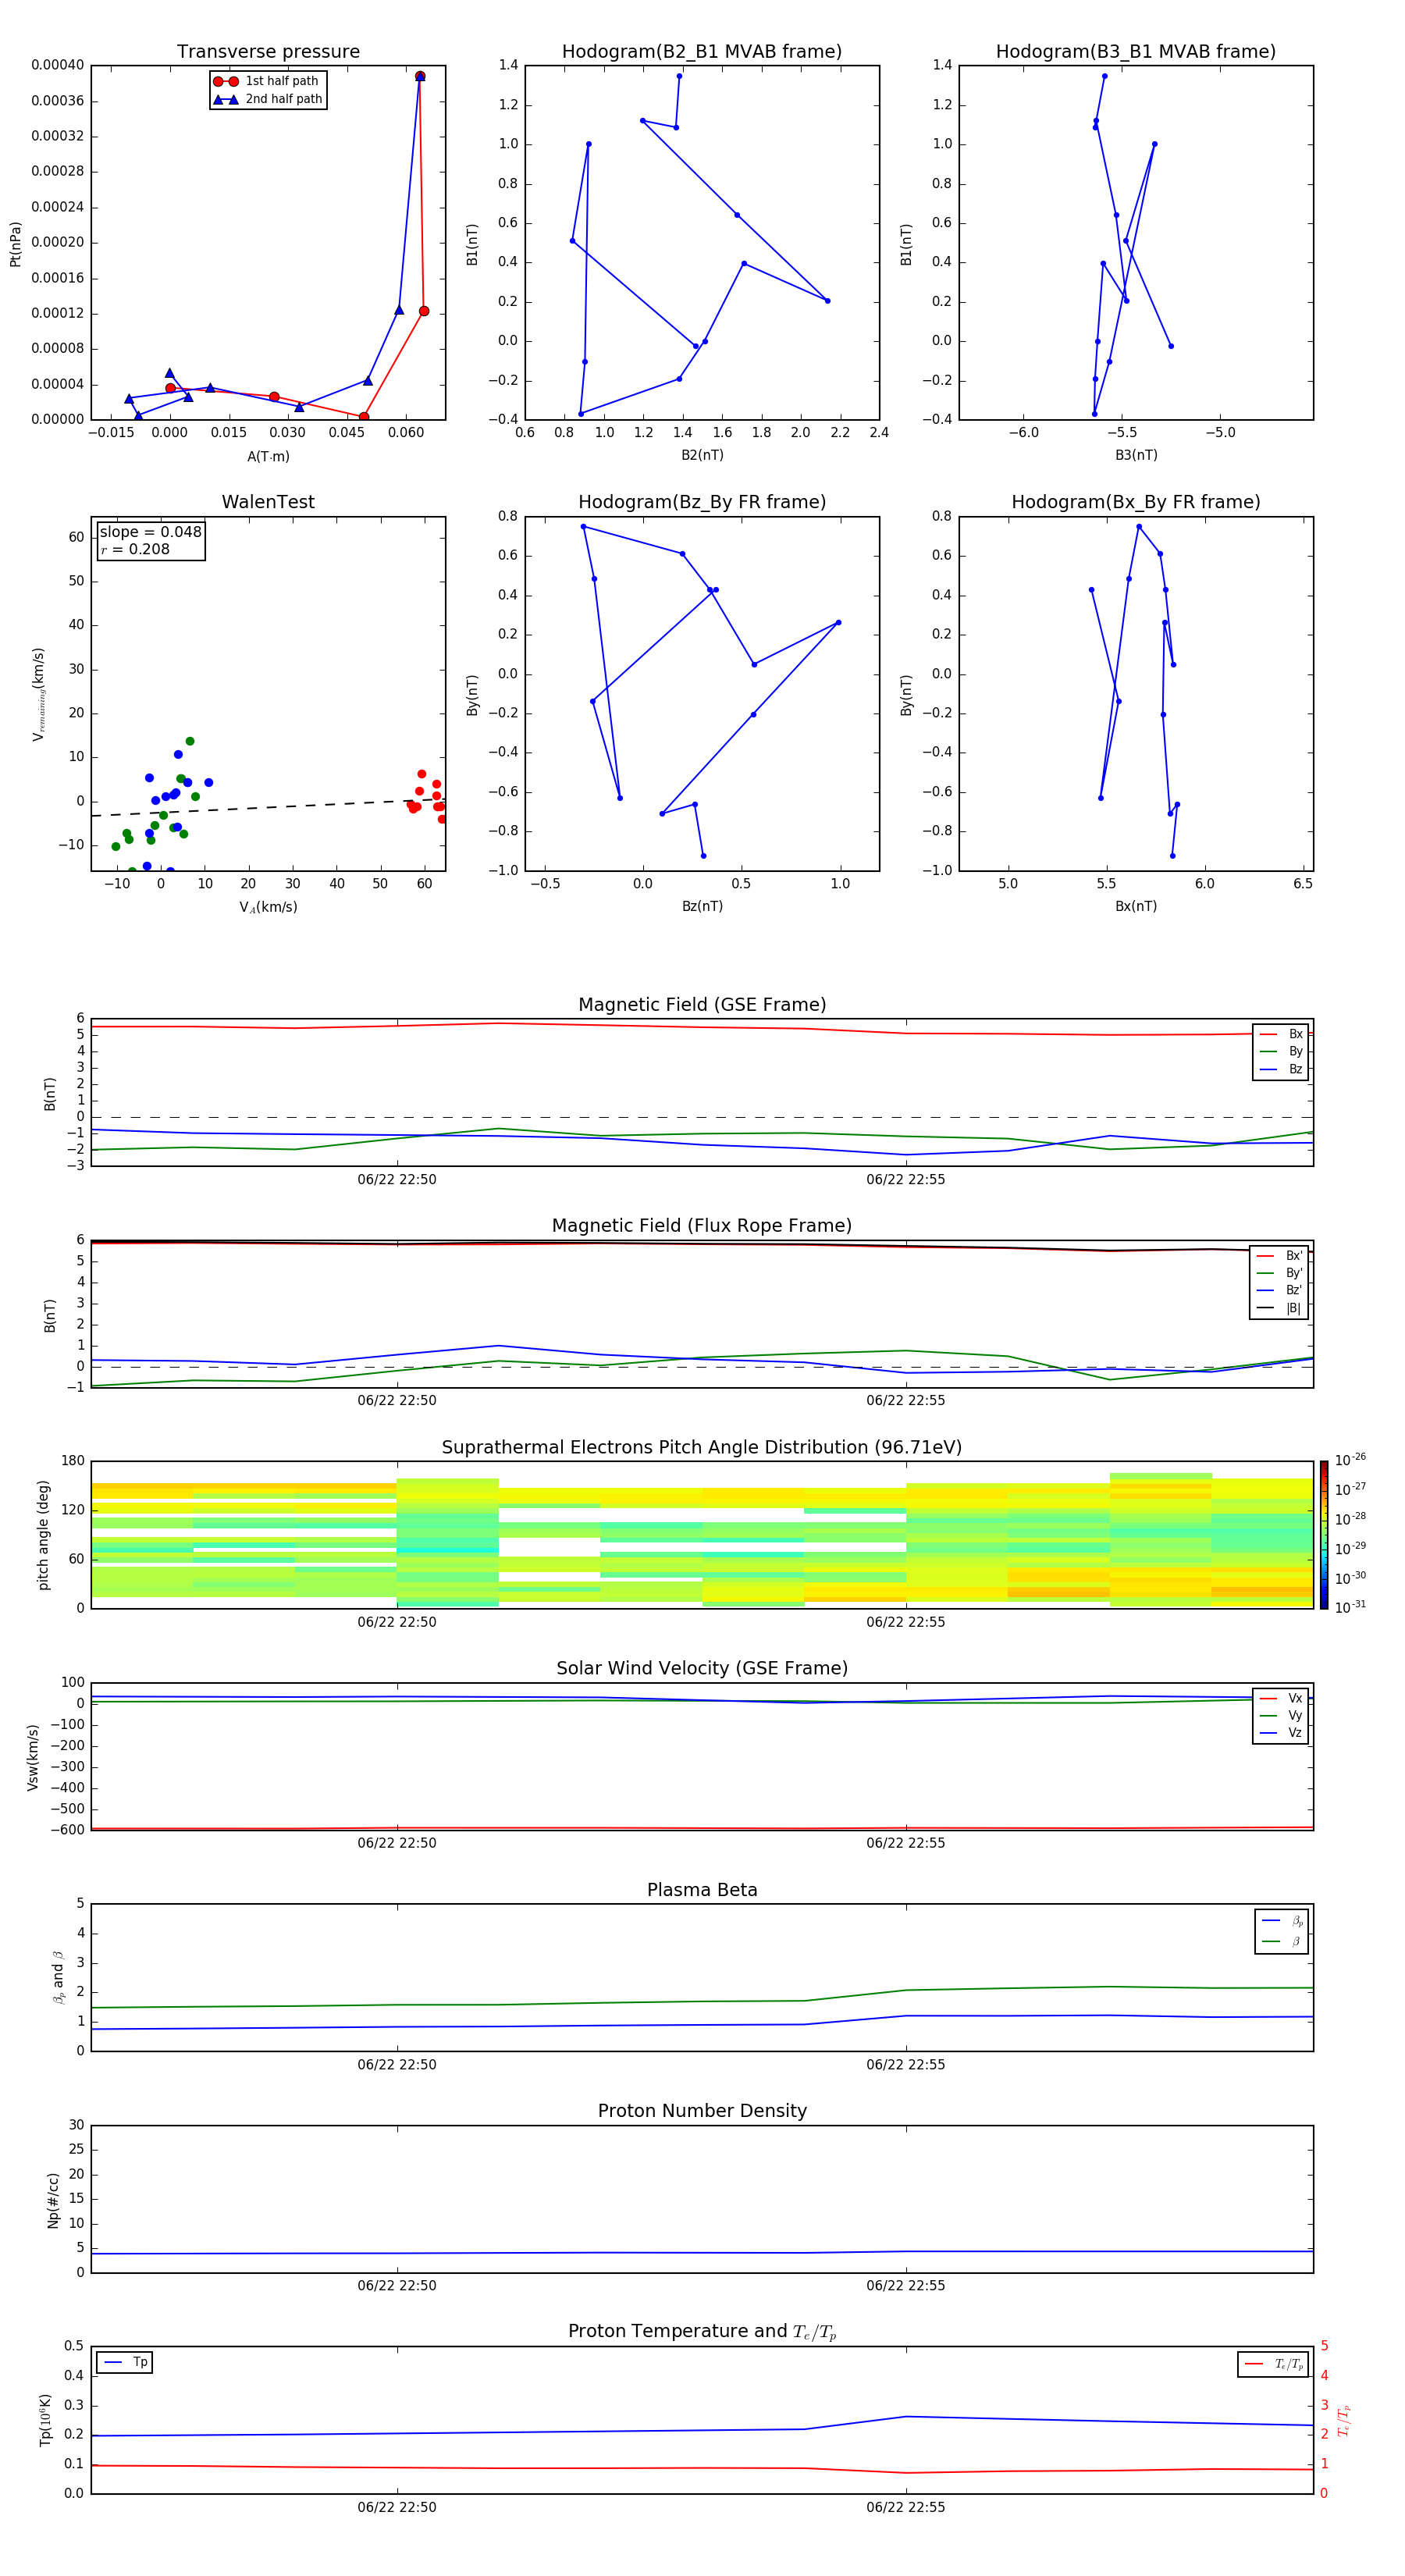Click the red Vx line in velocity panel

[x=702, y=1828]
